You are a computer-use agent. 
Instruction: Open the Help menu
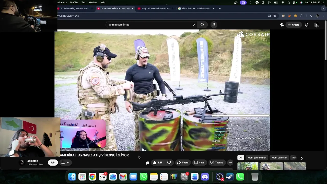(103, 3)
